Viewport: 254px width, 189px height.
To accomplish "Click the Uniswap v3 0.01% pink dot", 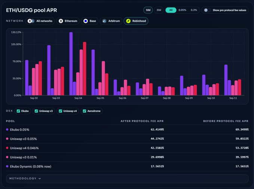I will pos(7,157).
